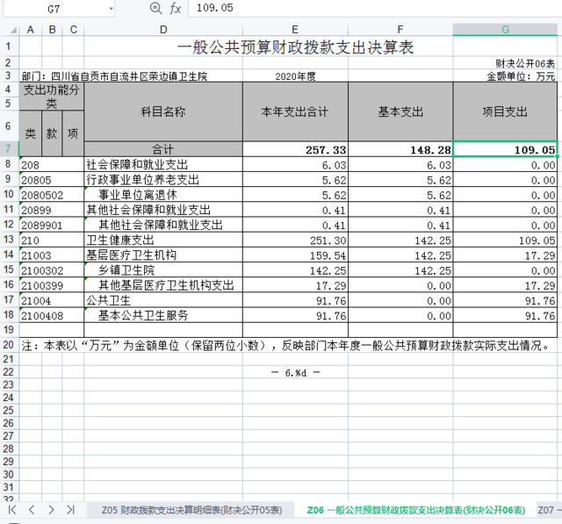Click the Name Box showing G7
The image size is (562, 524).
click(53, 8)
